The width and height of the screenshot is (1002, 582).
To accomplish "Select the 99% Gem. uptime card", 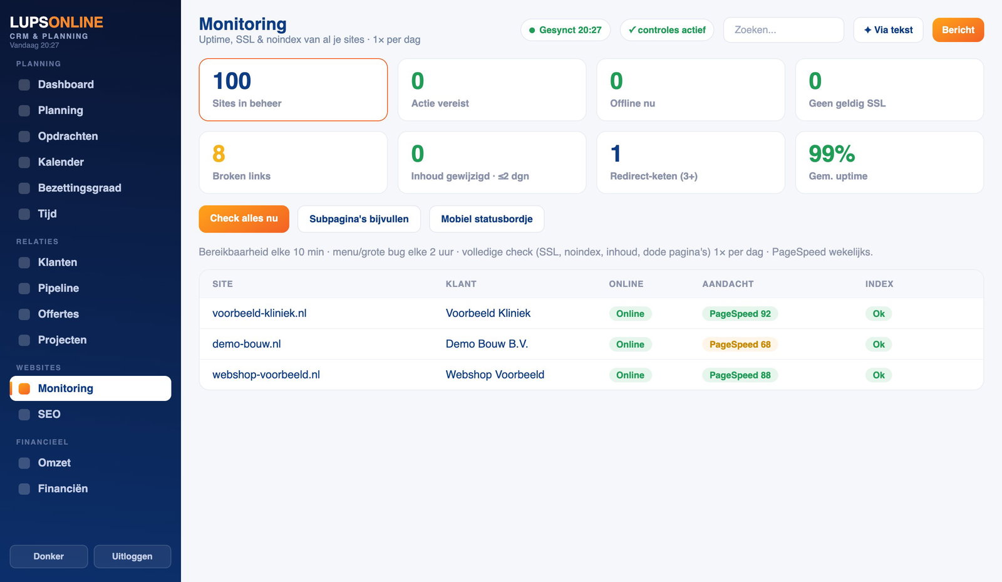I will coord(889,162).
